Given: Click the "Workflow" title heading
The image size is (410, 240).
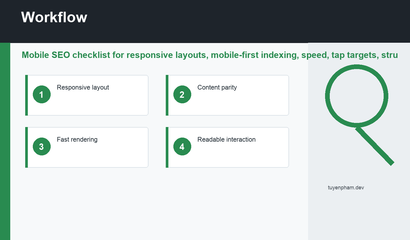Looking at the screenshot, I should click(54, 17).
